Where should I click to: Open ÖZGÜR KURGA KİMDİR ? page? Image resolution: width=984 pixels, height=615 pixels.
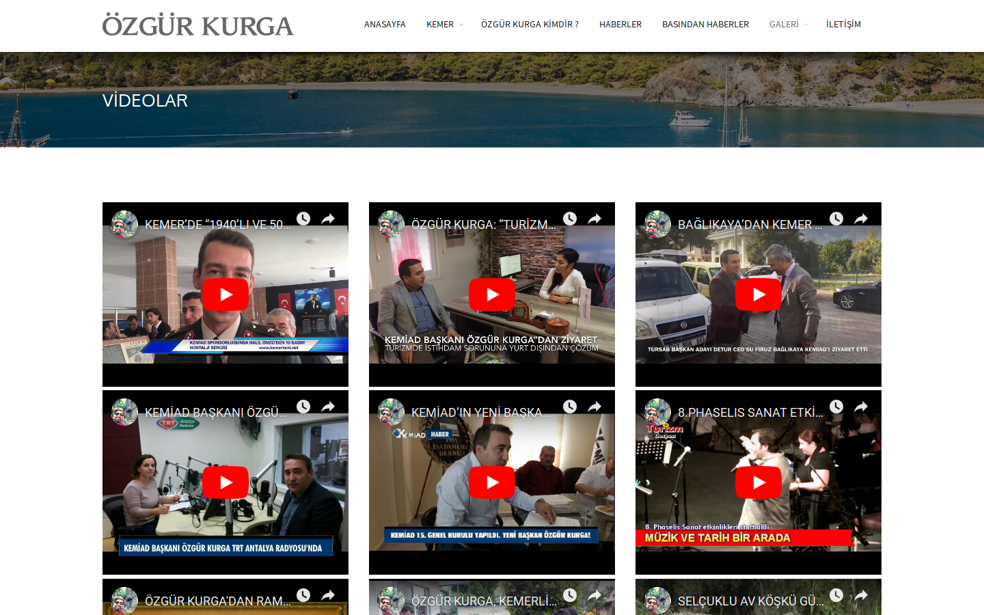point(530,25)
